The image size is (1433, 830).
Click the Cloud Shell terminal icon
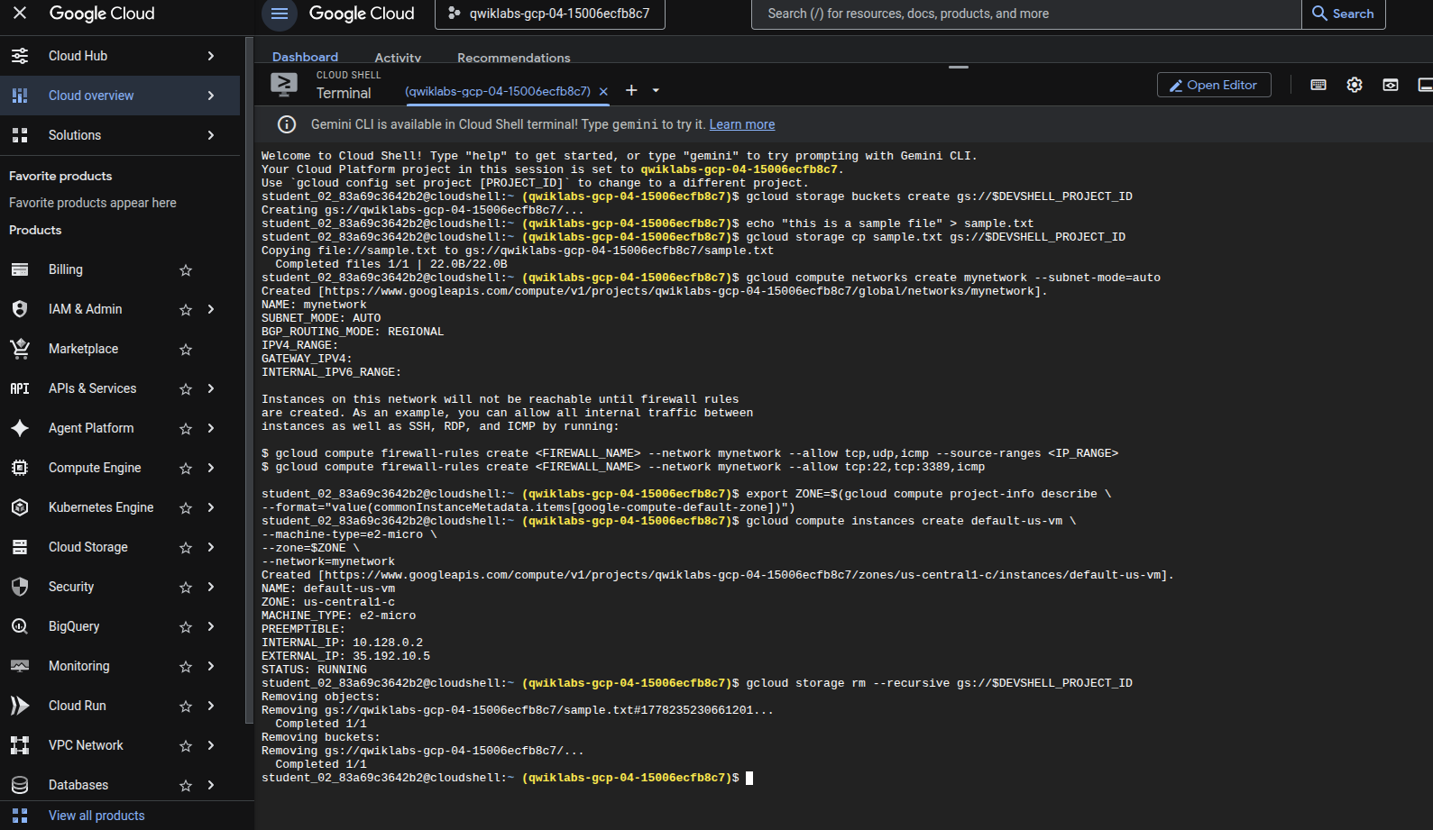tap(284, 85)
